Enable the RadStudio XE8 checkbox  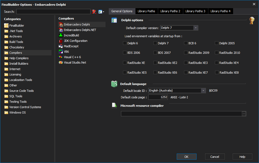tap(217, 73)
